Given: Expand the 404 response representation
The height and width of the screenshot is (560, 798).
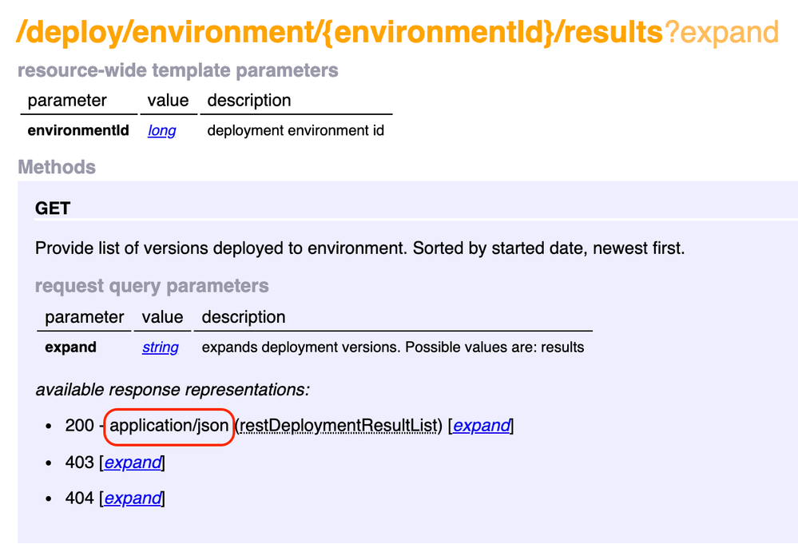Looking at the screenshot, I should tap(132, 498).
